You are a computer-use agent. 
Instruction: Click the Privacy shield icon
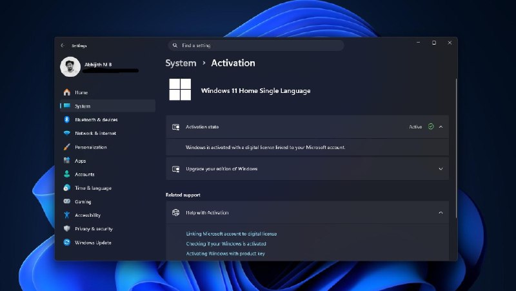click(67, 228)
